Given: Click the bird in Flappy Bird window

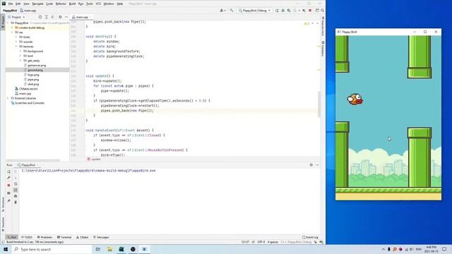Looking at the screenshot, I should click(355, 99).
